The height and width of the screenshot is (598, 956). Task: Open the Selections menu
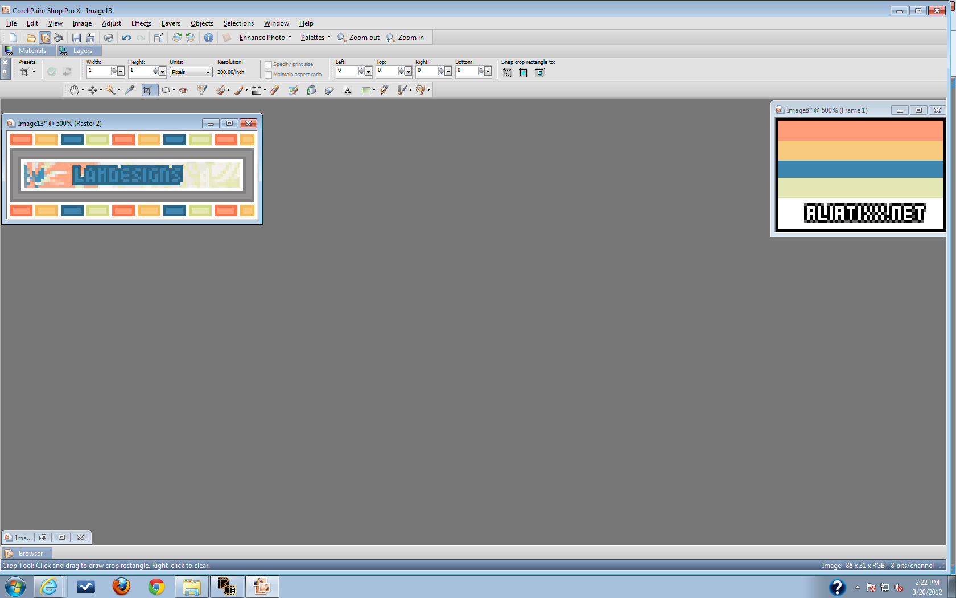pyautogui.click(x=238, y=23)
